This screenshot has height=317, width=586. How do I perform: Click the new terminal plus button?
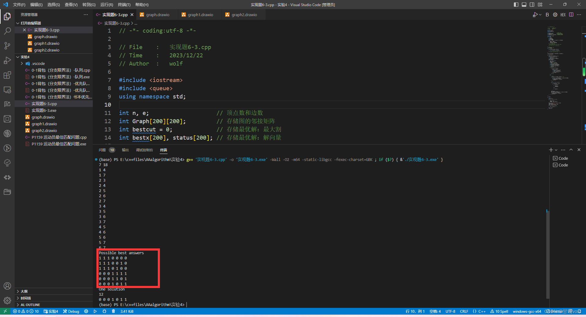(x=551, y=150)
